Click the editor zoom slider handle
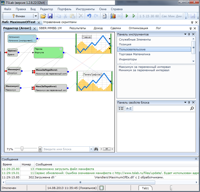Screen dimensions: 200x192 22,149
